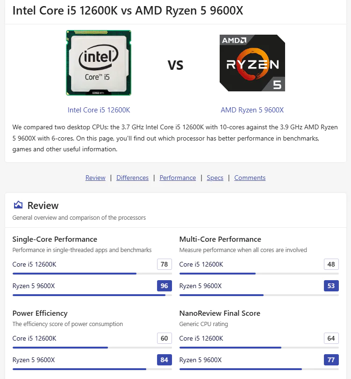
Task: Click the Single-Core score 96 badge
Action: point(164,286)
